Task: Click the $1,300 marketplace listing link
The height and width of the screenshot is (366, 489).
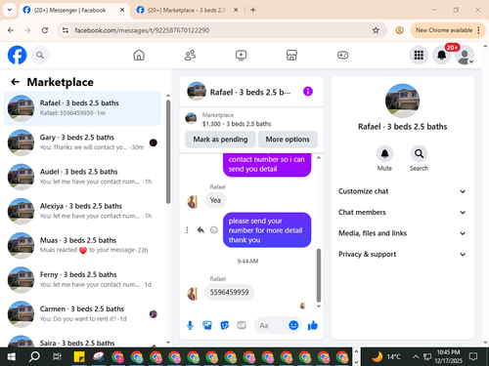Action: 237,124
